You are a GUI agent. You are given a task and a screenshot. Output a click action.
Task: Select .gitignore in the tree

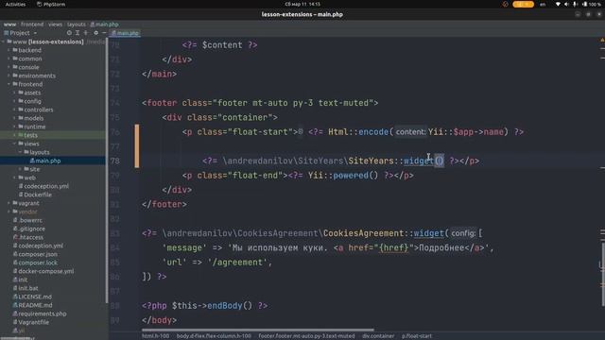point(31,229)
